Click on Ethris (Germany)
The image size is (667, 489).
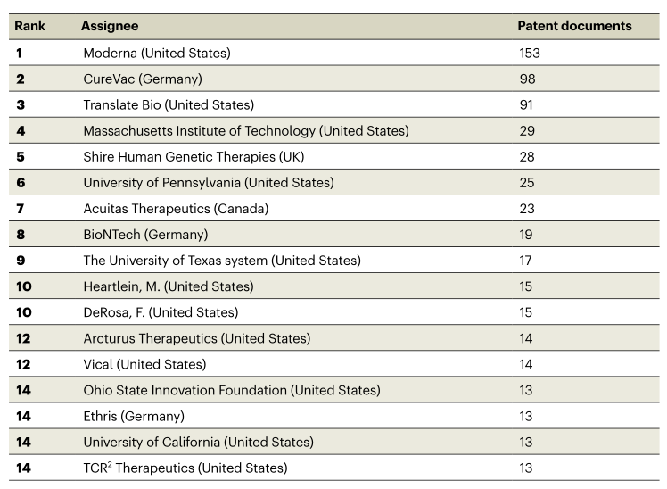tap(134, 416)
